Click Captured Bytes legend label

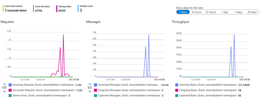[207, 96]
